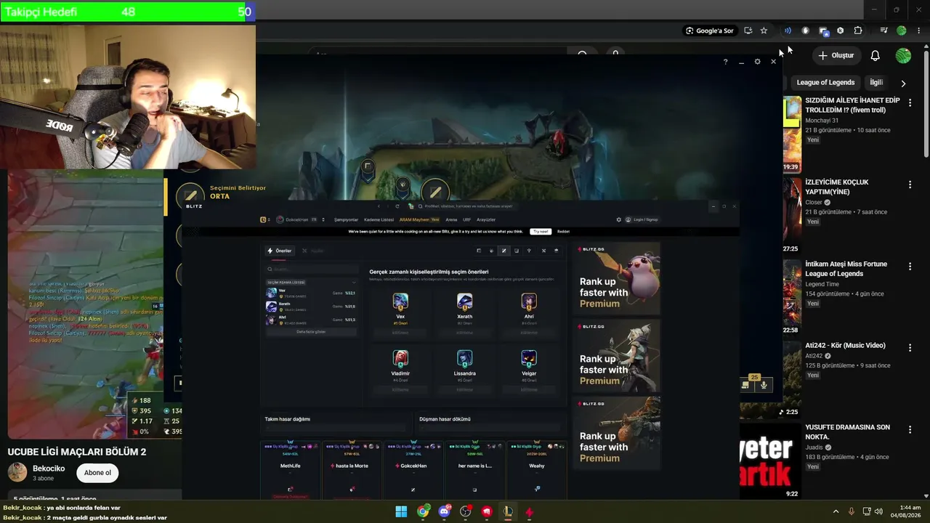Show more options for Monchayi video
The height and width of the screenshot is (523, 930).
point(910,103)
